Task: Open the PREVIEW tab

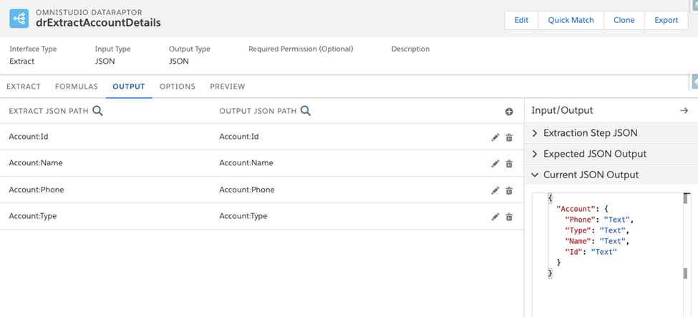Action: tap(228, 87)
